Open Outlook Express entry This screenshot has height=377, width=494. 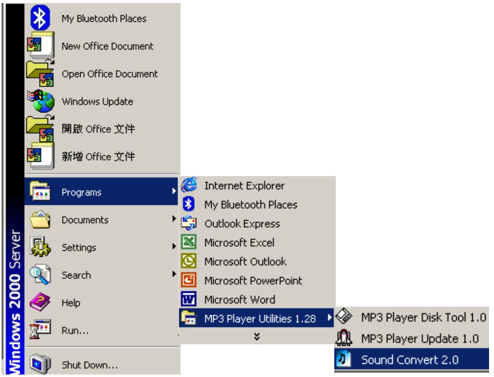pyautogui.click(x=257, y=223)
